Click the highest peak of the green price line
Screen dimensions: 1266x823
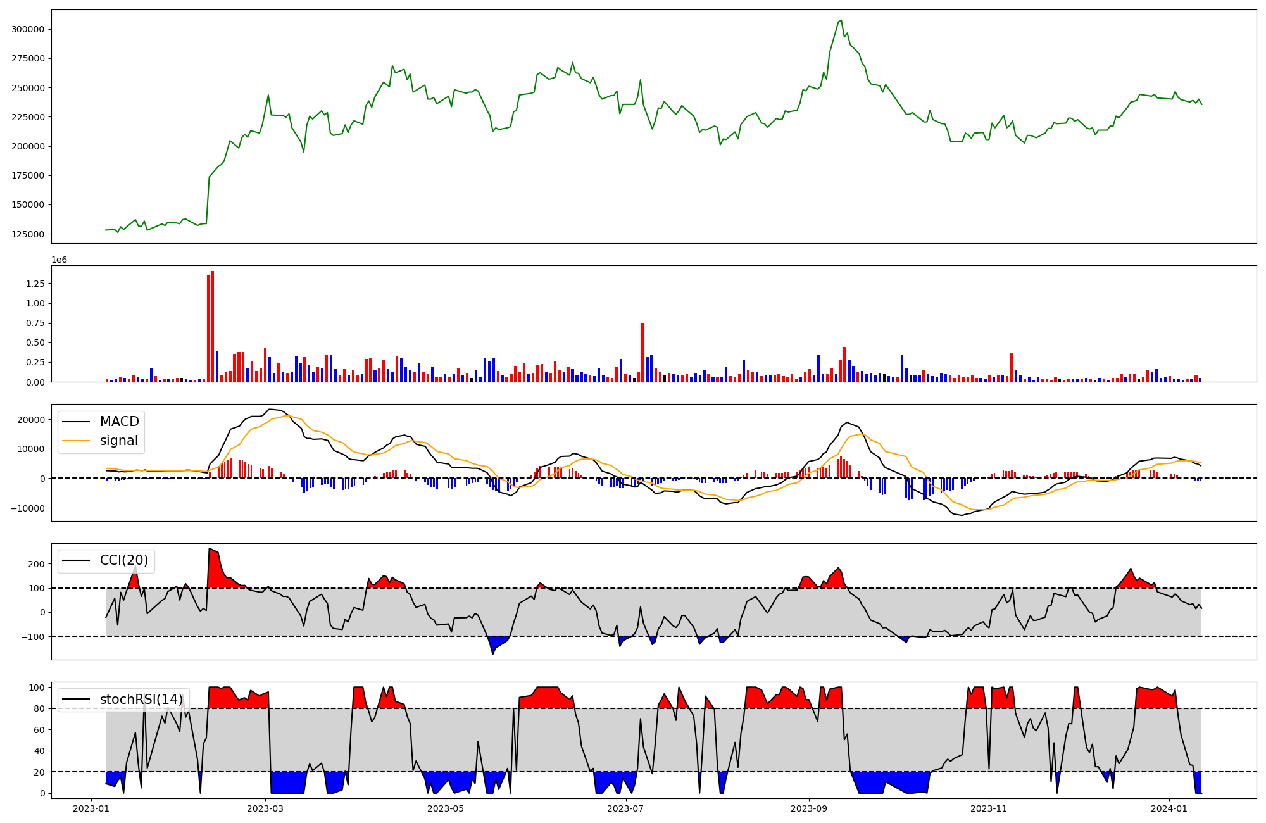point(841,20)
